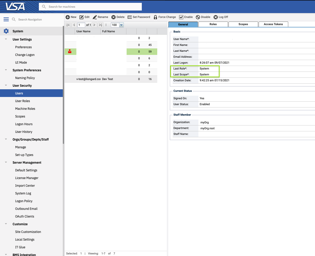315x256 pixels.
Task: Click the myOrg.root department value
Action: [207, 128]
